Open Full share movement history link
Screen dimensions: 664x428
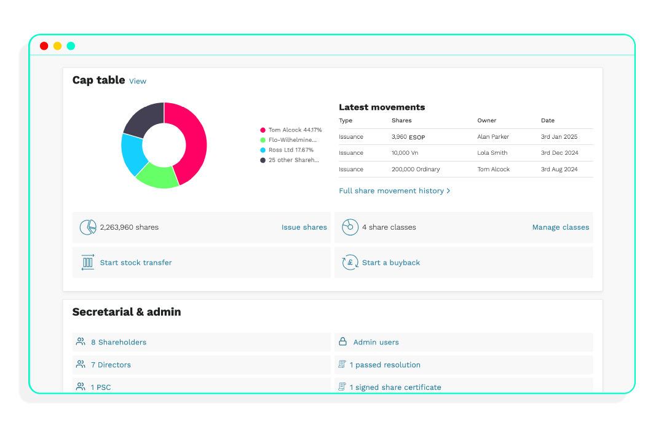point(391,191)
